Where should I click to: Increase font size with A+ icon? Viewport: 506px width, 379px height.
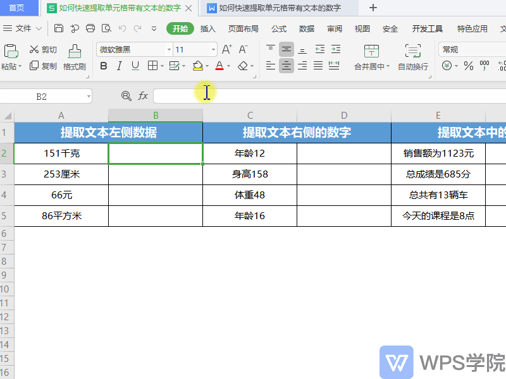pyautogui.click(x=227, y=49)
